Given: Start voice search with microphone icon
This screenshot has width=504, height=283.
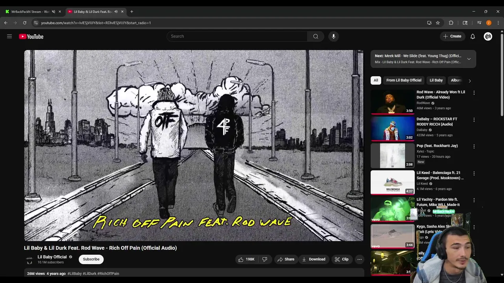Looking at the screenshot, I should 334,36.
